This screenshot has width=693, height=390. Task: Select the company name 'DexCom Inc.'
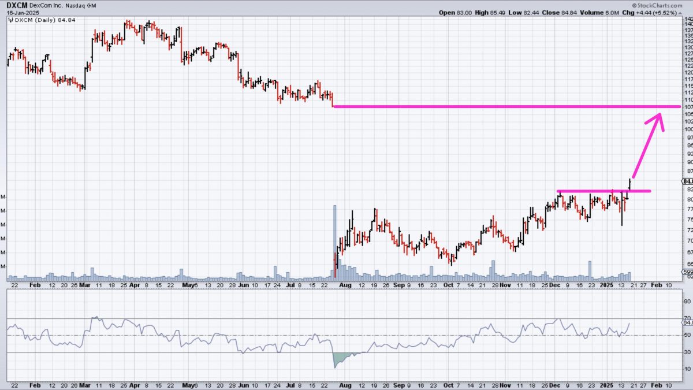(x=47, y=5)
